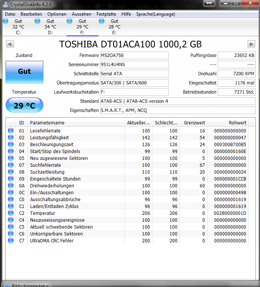
Task: Click status orb of Suchzeitleistung row
Action: click(x=11, y=172)
